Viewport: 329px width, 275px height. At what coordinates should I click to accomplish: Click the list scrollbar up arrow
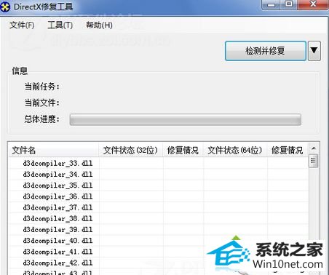click(314, 148)
